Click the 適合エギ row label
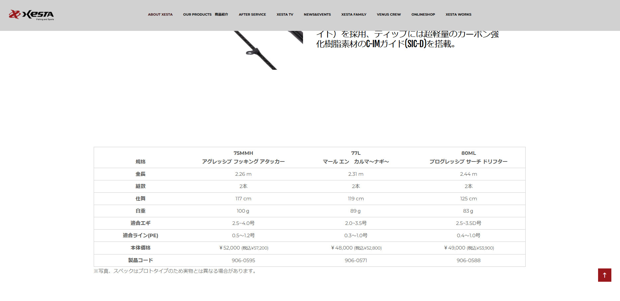The image size is (620, 301). 141,223
